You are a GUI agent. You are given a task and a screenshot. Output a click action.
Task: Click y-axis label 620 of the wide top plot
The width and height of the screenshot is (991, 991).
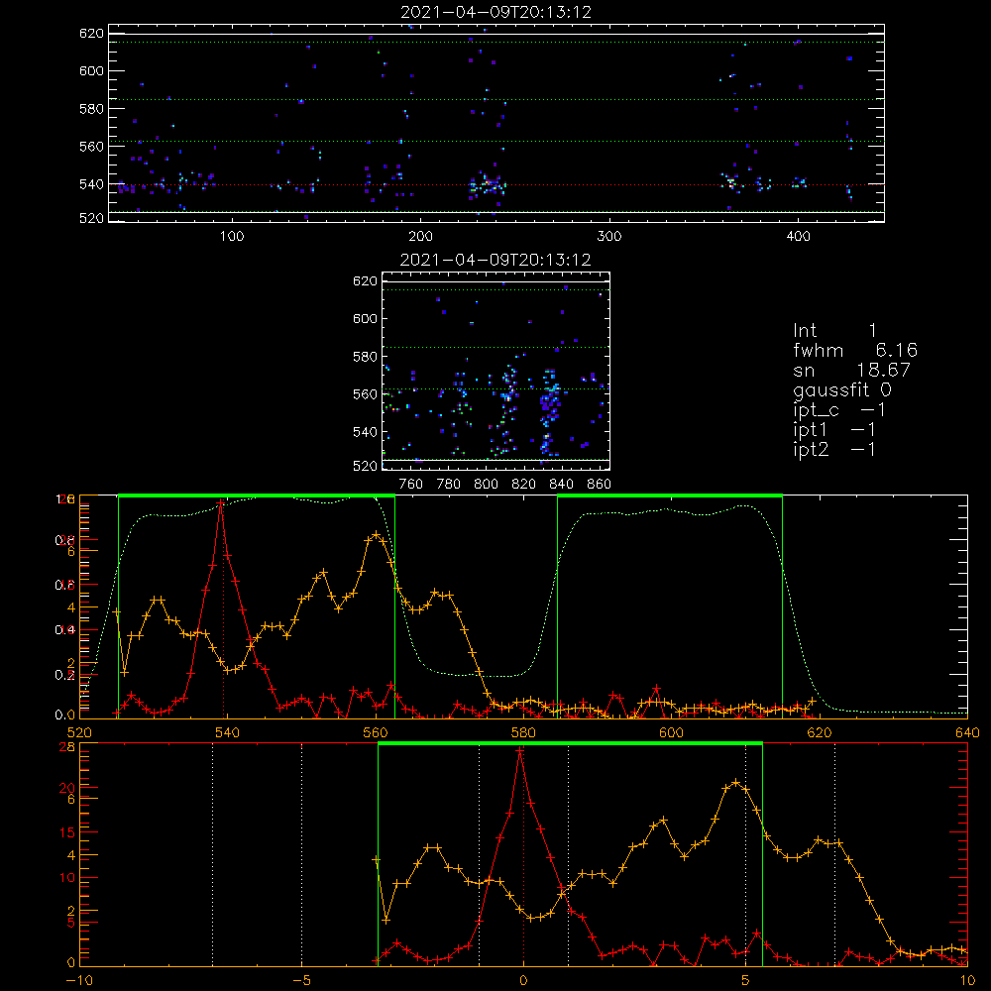pyautogui.click(x=91, y=33)
